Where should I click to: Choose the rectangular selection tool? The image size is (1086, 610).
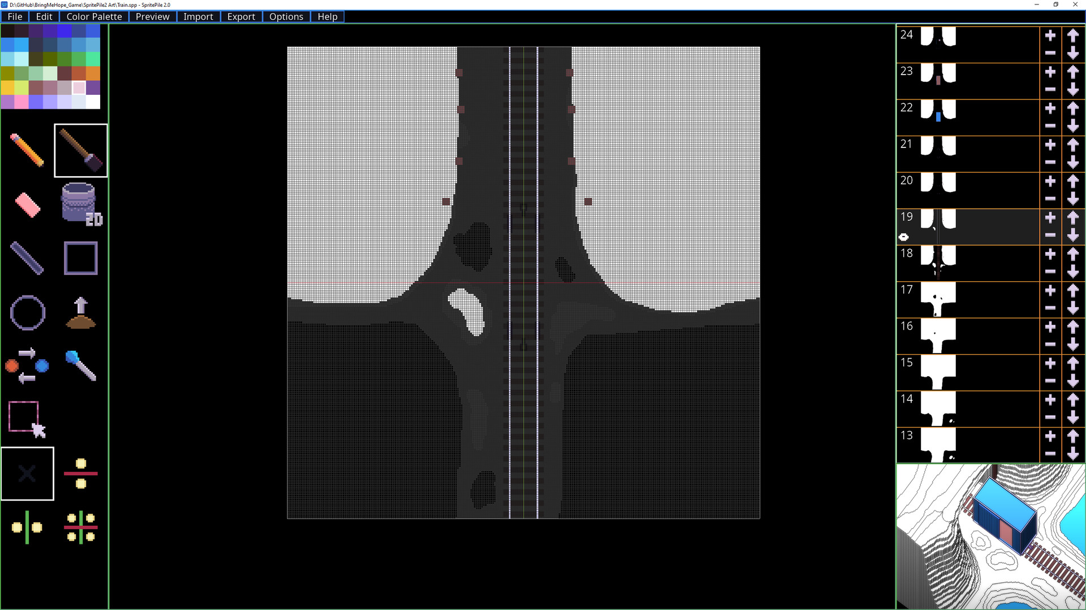27,420
